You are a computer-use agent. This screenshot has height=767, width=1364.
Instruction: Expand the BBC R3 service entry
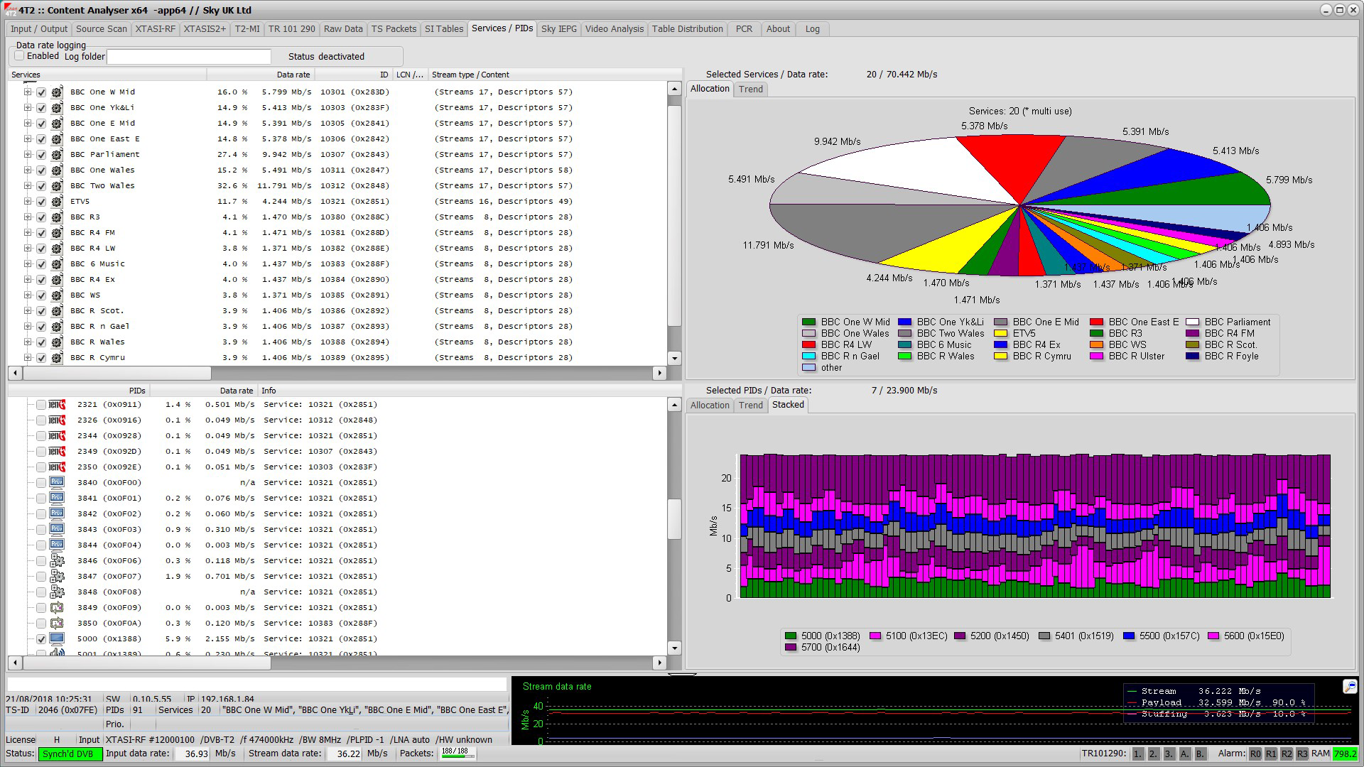29,217
